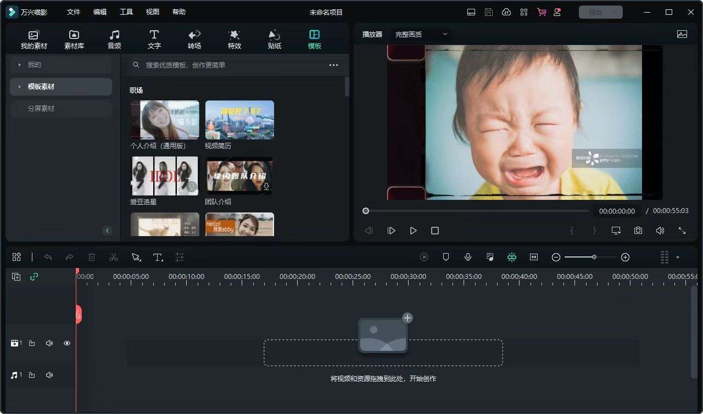This screenshot has width=703, height=414.
Task: Open the playback quality dropdown showing 完整画质
Action: coord(420,34)
